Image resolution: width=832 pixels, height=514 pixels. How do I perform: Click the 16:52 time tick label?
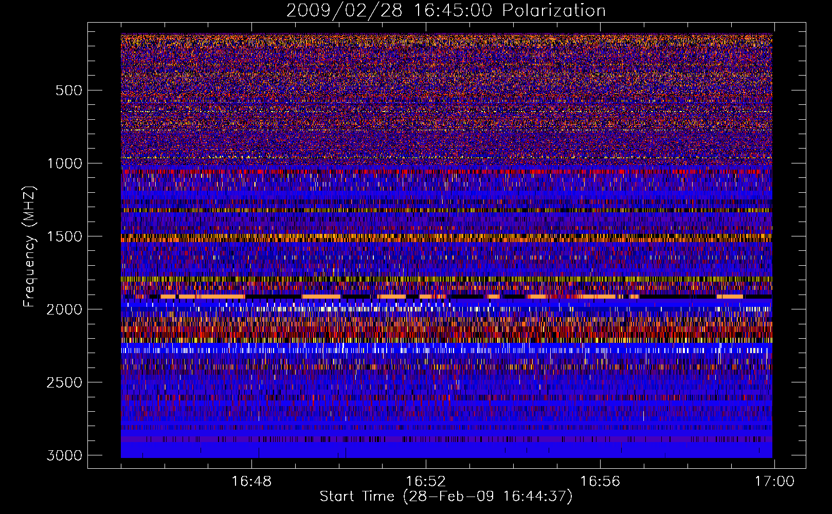pos(426,482)
